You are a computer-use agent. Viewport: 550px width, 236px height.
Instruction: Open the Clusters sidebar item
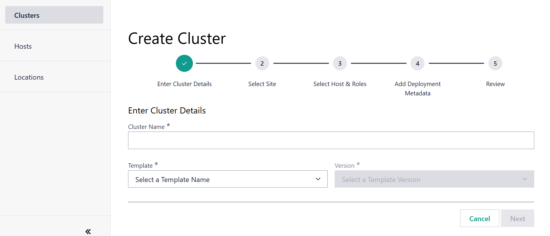point(54,15)
